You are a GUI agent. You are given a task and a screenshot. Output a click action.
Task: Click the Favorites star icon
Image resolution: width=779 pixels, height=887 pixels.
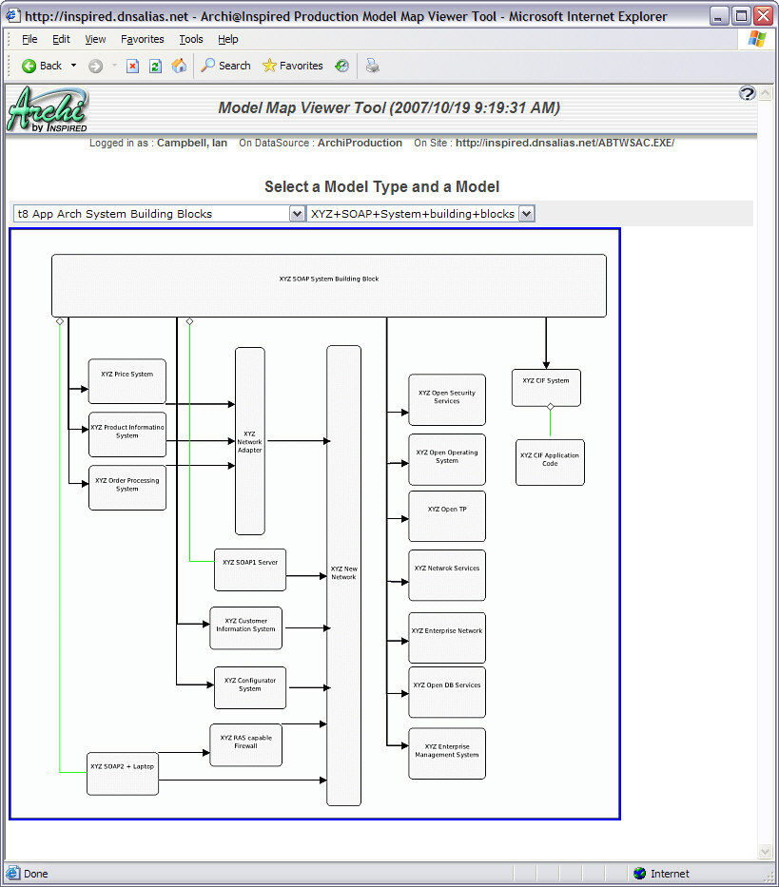click(x=269, y=66)
